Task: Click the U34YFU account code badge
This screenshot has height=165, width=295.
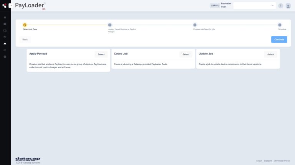Action: tap(215, 6)
